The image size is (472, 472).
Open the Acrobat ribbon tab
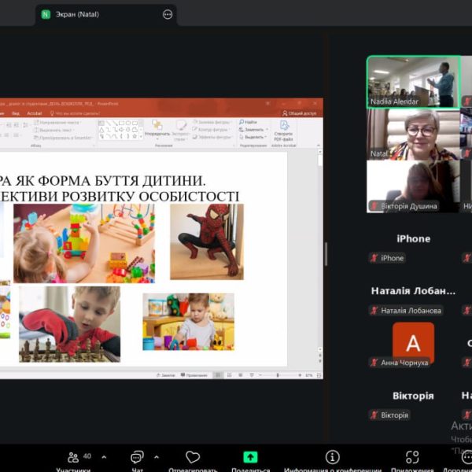pos(35,113)
